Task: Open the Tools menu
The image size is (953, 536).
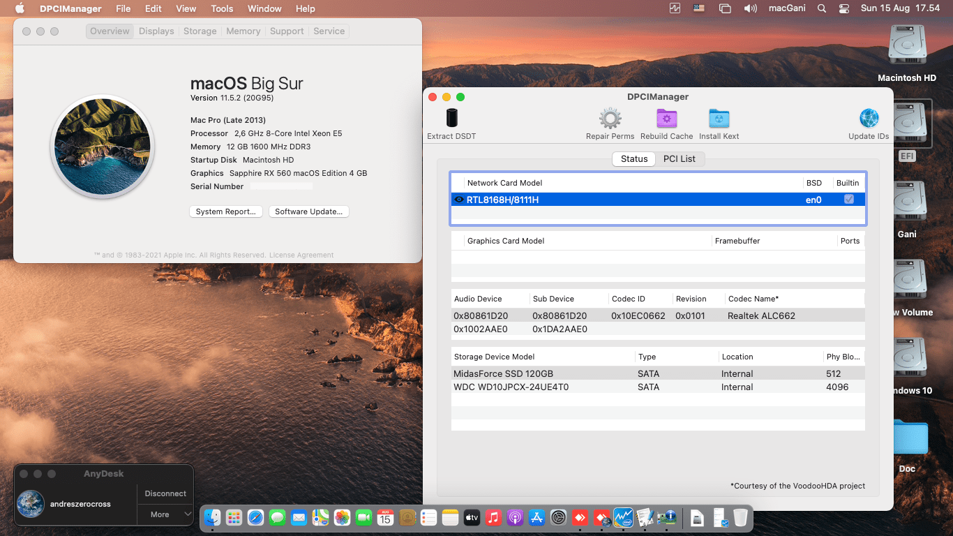Action: pos(222,8)
